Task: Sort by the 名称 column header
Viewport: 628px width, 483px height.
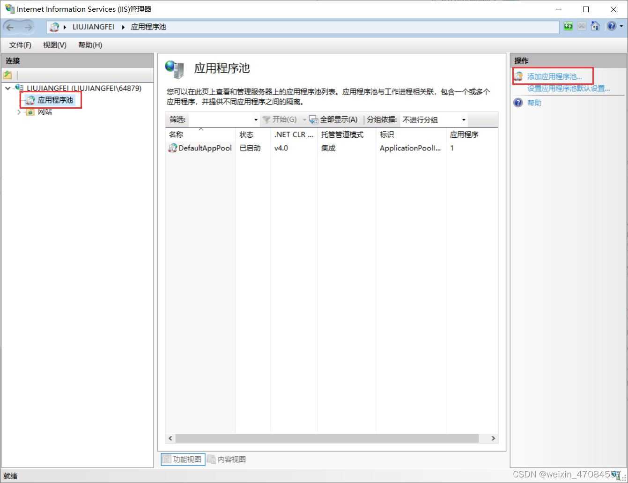Action: tap(200, 134)
